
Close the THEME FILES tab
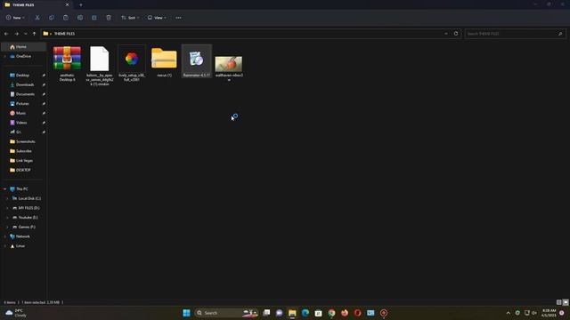click(x=67, y=4)
